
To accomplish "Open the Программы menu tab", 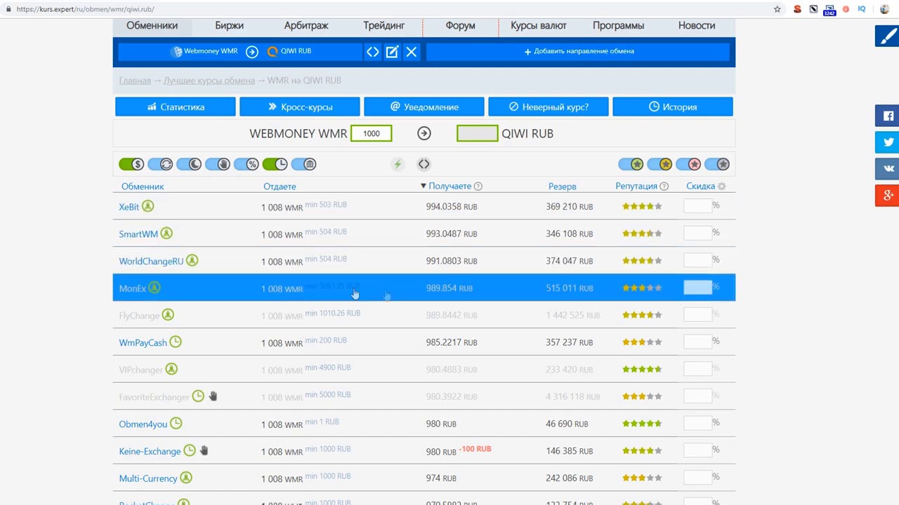I will (x=618, y=25).
